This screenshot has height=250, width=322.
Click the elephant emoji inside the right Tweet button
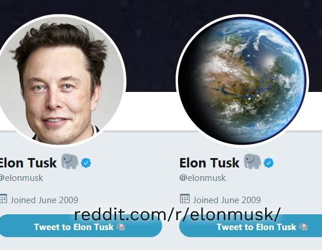[x=303, y=227]
